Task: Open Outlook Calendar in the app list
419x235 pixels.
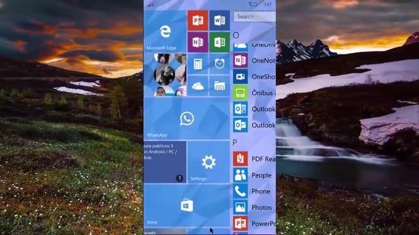Action: point(254,109)
